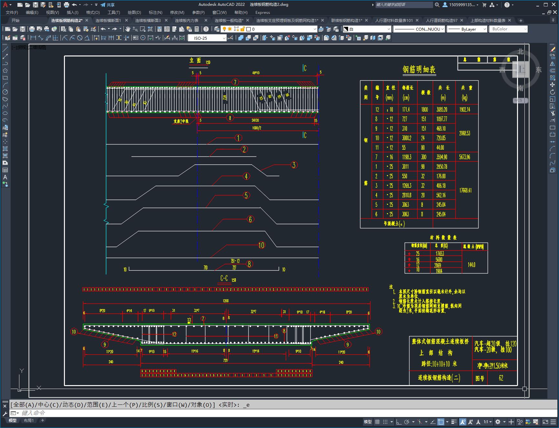Open the QuickCalc calculator icon
The image size is (559, 428).
(x=197, y=29)
